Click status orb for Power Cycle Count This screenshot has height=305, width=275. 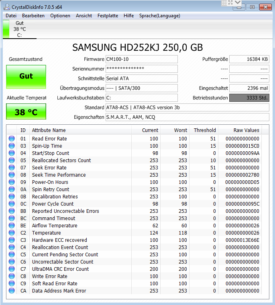click(12, 204)
